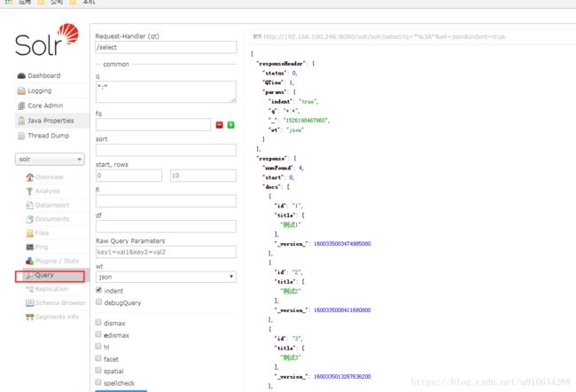The height and width of the screenshot is (392, 576).
Task: Select Query in core menu
Action: 44,275
